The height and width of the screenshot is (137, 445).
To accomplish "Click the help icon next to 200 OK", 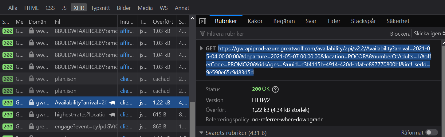I will tap(275, 89).
